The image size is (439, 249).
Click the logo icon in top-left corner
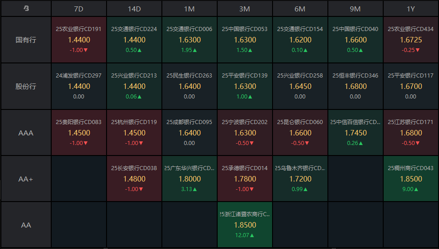26,8
